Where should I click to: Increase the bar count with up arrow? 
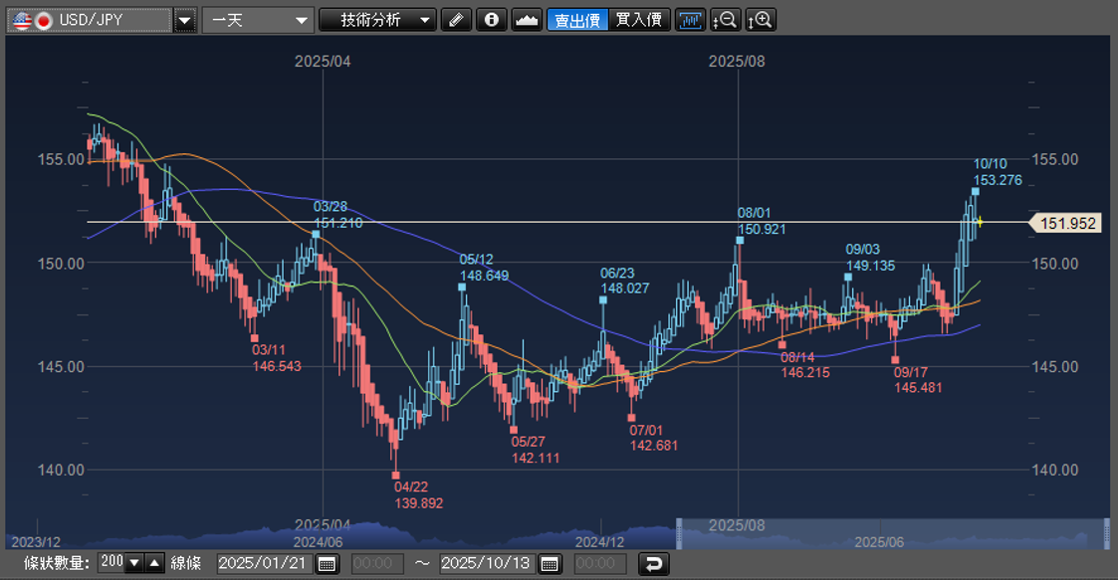(x=154, y=563)
